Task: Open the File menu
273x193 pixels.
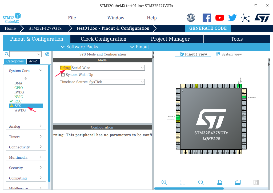Action: [72, 18]
